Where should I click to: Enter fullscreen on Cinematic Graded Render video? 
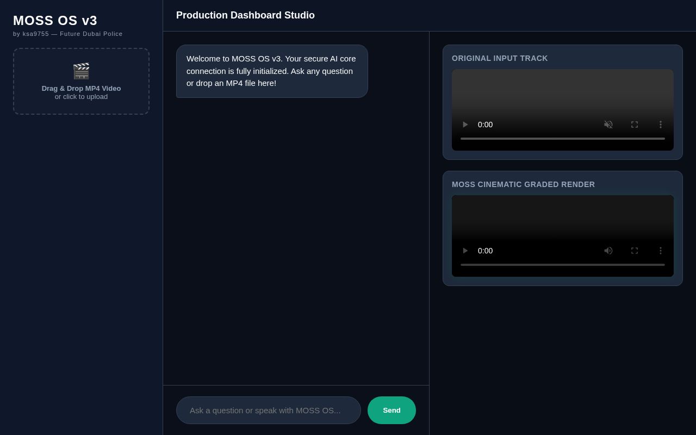point(635,251)
